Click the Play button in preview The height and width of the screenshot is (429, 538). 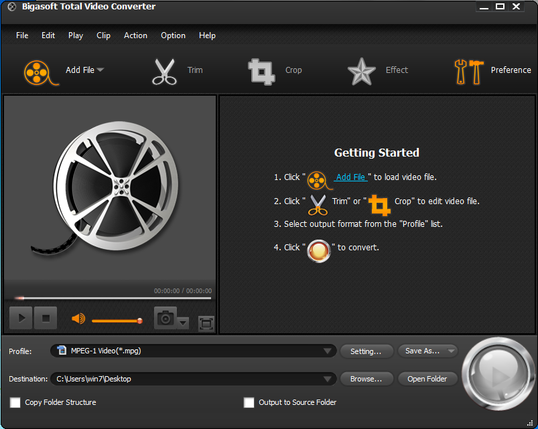click(21, 318)
